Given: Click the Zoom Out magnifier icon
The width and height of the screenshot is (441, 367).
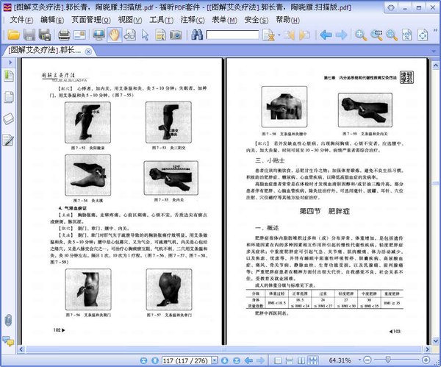Looking at the screenshot, I should pos(392,35).
